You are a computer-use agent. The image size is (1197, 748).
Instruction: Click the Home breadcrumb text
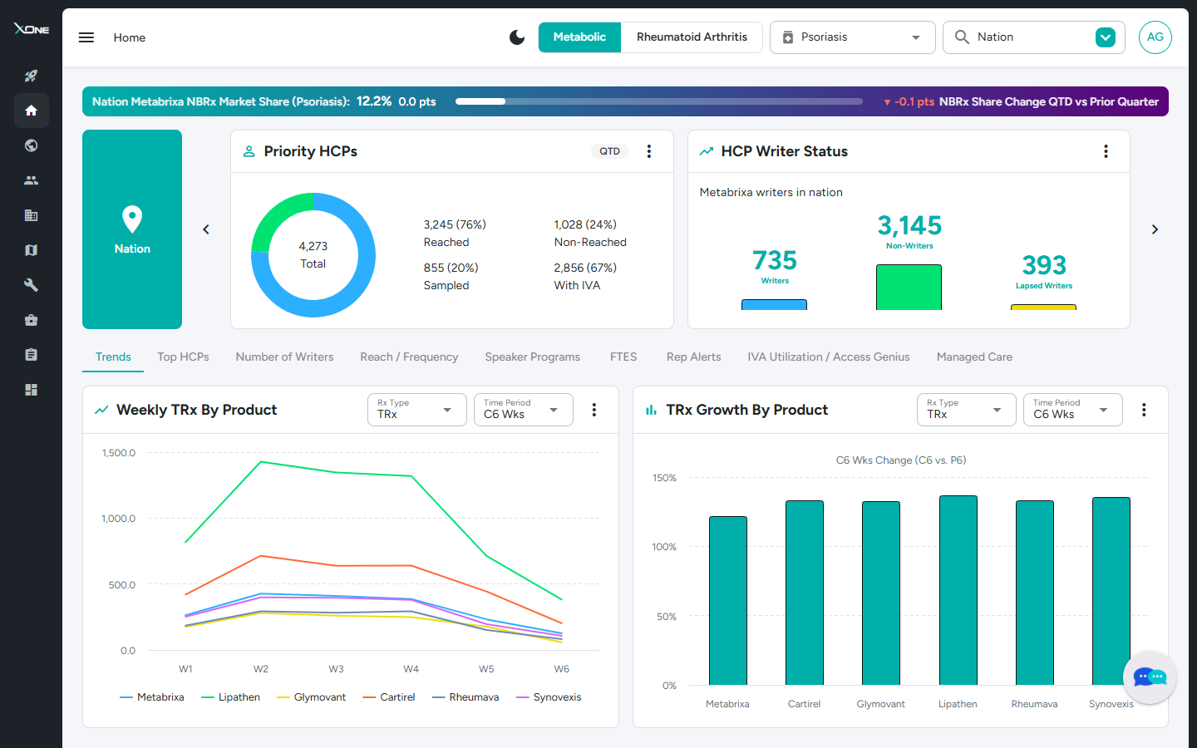(130, 37)
